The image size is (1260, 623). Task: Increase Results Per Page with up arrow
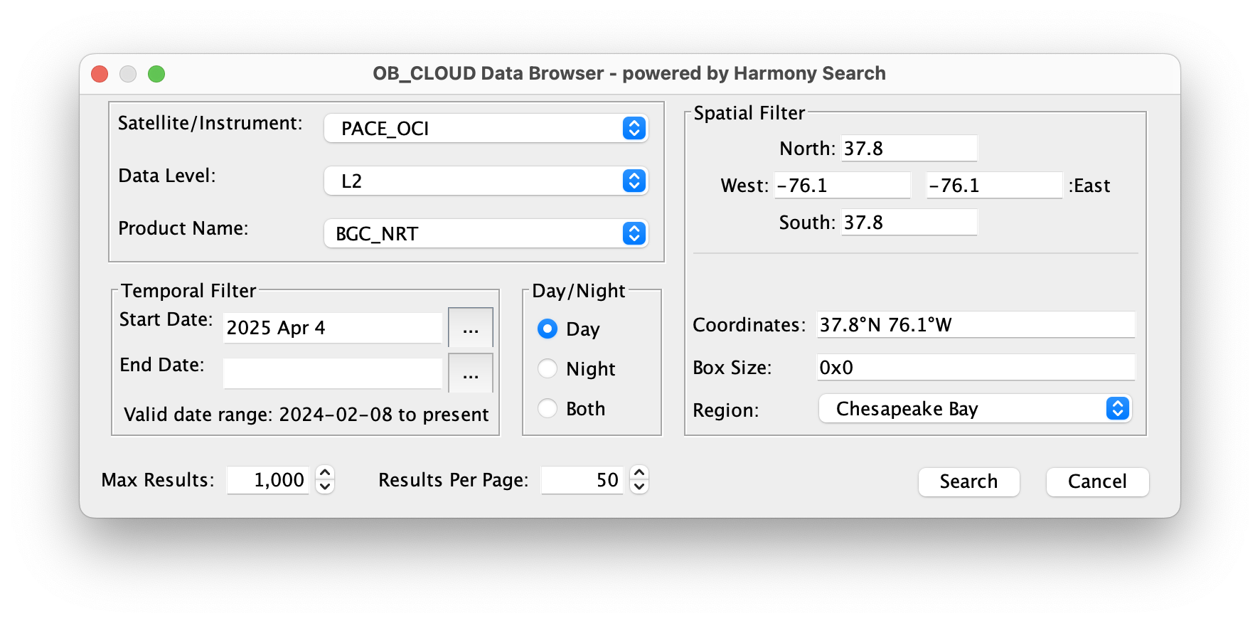[639, 473]
